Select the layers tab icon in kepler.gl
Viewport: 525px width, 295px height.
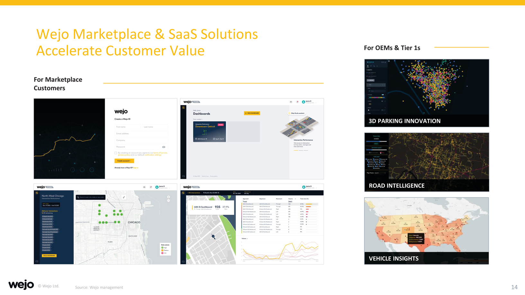click(x=368, y=66)
